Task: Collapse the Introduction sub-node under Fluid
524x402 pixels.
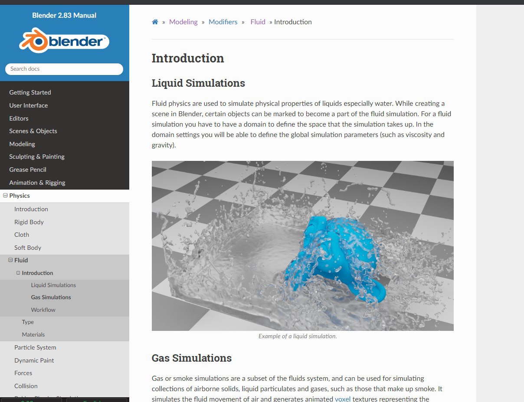Action: pyautogui.click(x=18, y=273)
